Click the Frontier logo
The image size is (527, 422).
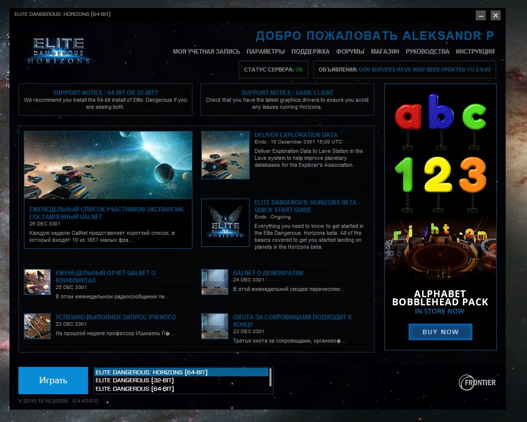[477, 382]
